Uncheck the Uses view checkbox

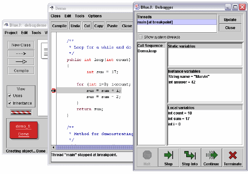[x=9, y=96]
